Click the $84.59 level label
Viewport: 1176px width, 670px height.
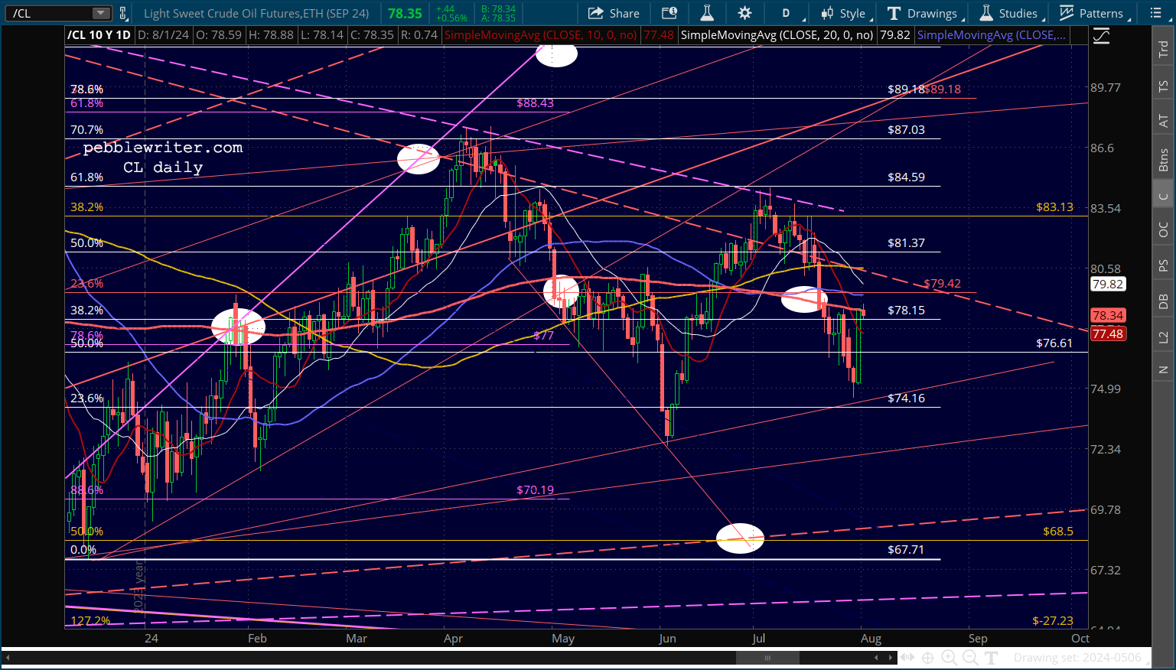coord(906,177)
